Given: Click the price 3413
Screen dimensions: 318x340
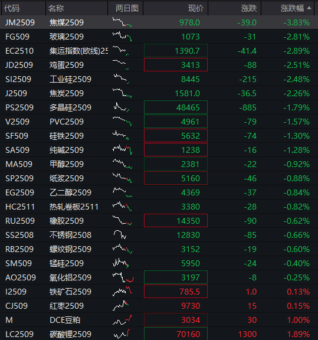Looking at the screenshot, I should tap(191, 65).
